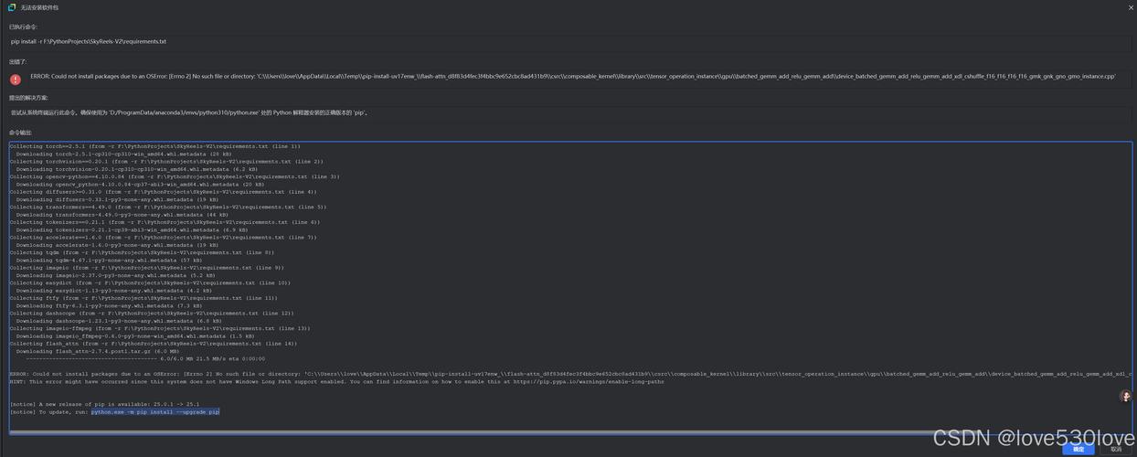Click the 'Downloading dashscope-1.23.1' metadata line
The width and height of the screenshot is (1137, 457).
coord(119,321)
